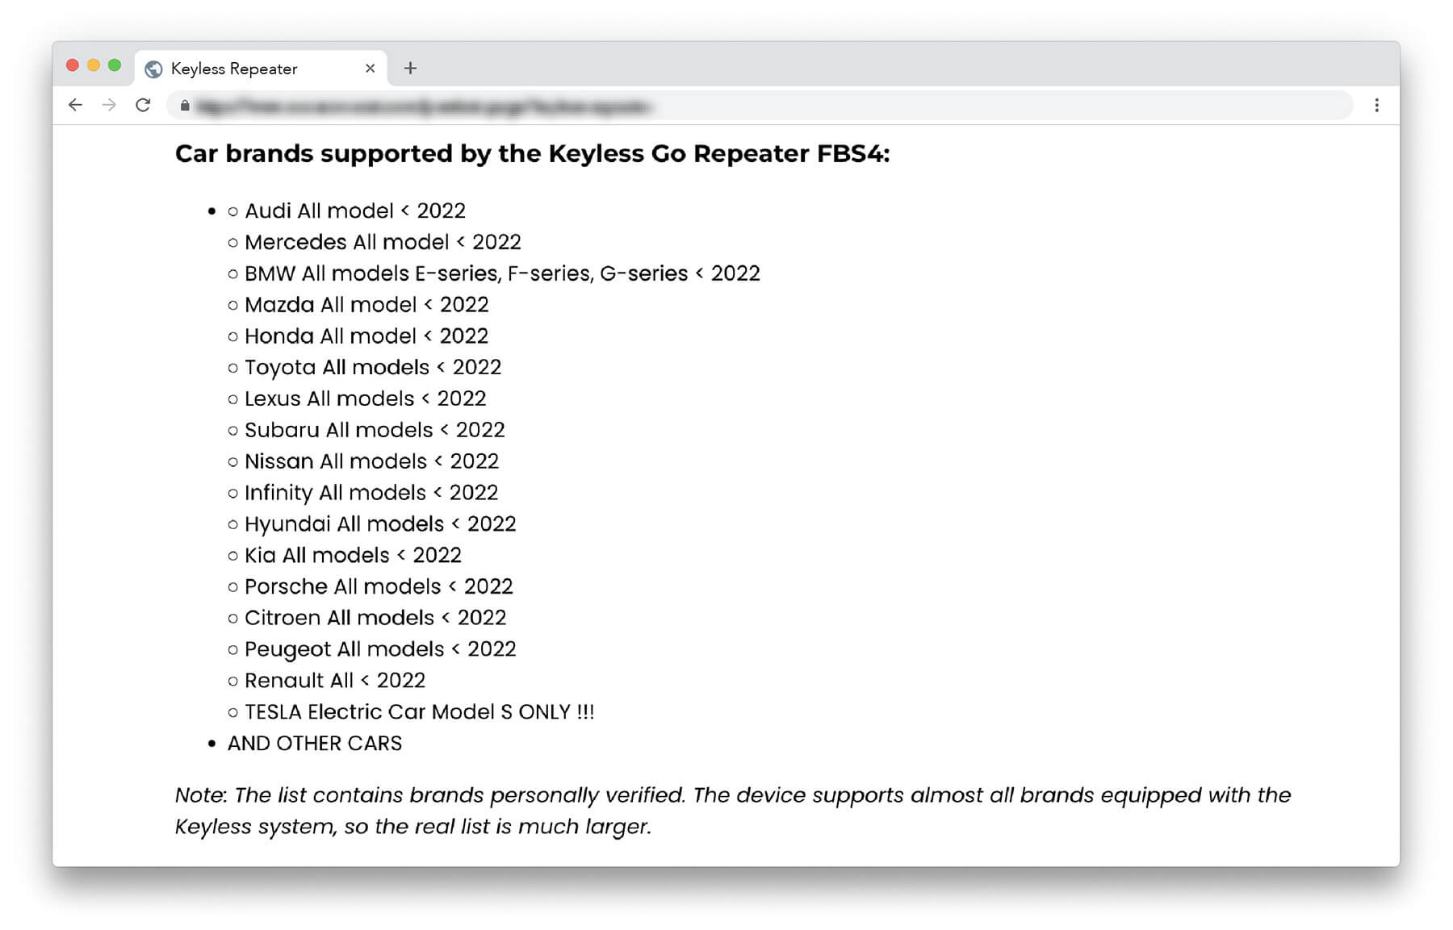
Task: Click the BMW All models list entry
Action: point(502,273)
